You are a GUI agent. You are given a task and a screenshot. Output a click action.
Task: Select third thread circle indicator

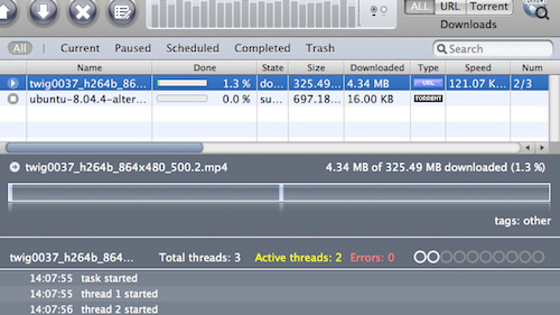(446, 257)
